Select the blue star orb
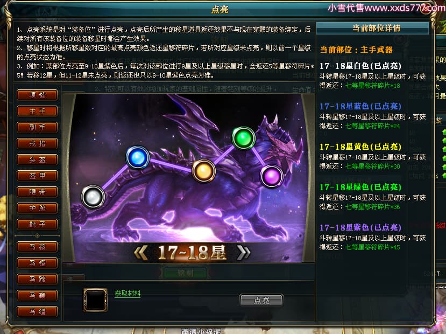This screenshot has height=334, width=446. 138,157
